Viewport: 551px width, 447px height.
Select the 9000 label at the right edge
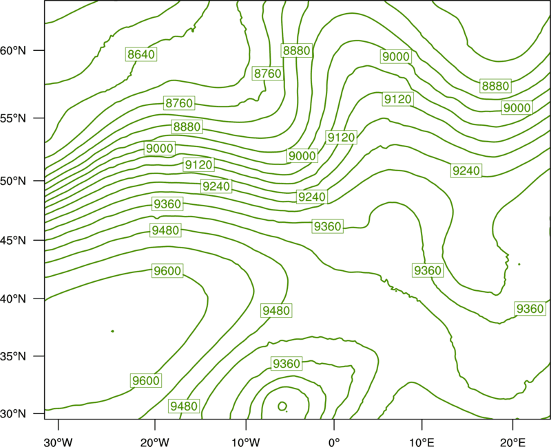517,108
